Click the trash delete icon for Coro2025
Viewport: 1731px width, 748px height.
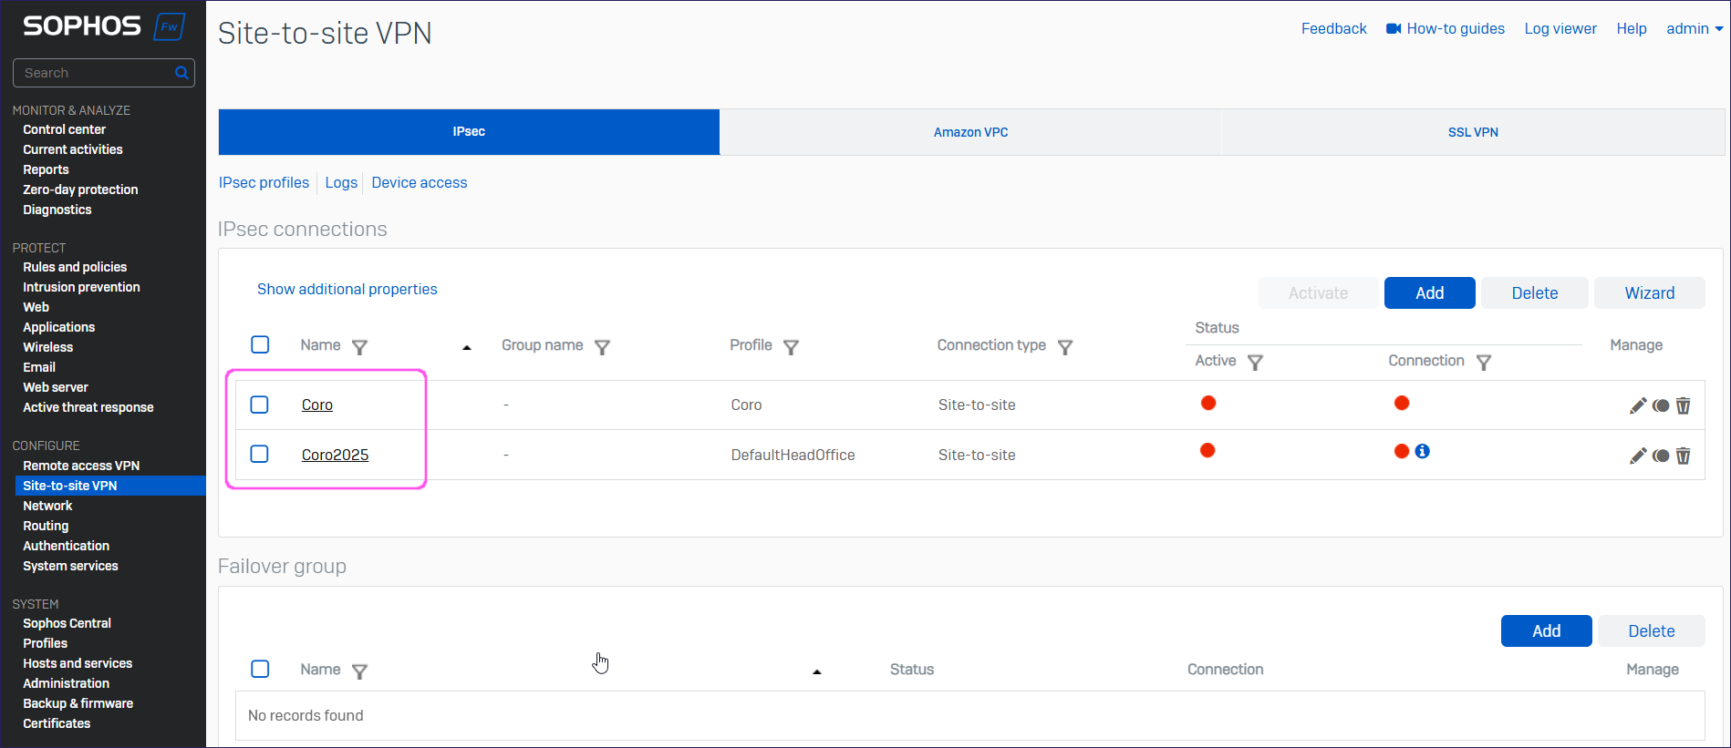point(1683,456)
